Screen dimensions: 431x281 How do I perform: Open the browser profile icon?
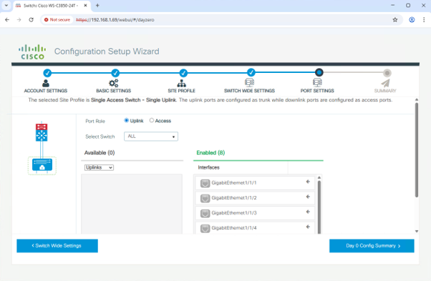pyautogui.click(x=412, y=20)
